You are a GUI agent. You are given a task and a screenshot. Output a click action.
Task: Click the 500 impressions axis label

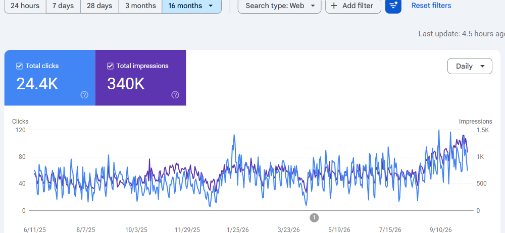point(482,184)
